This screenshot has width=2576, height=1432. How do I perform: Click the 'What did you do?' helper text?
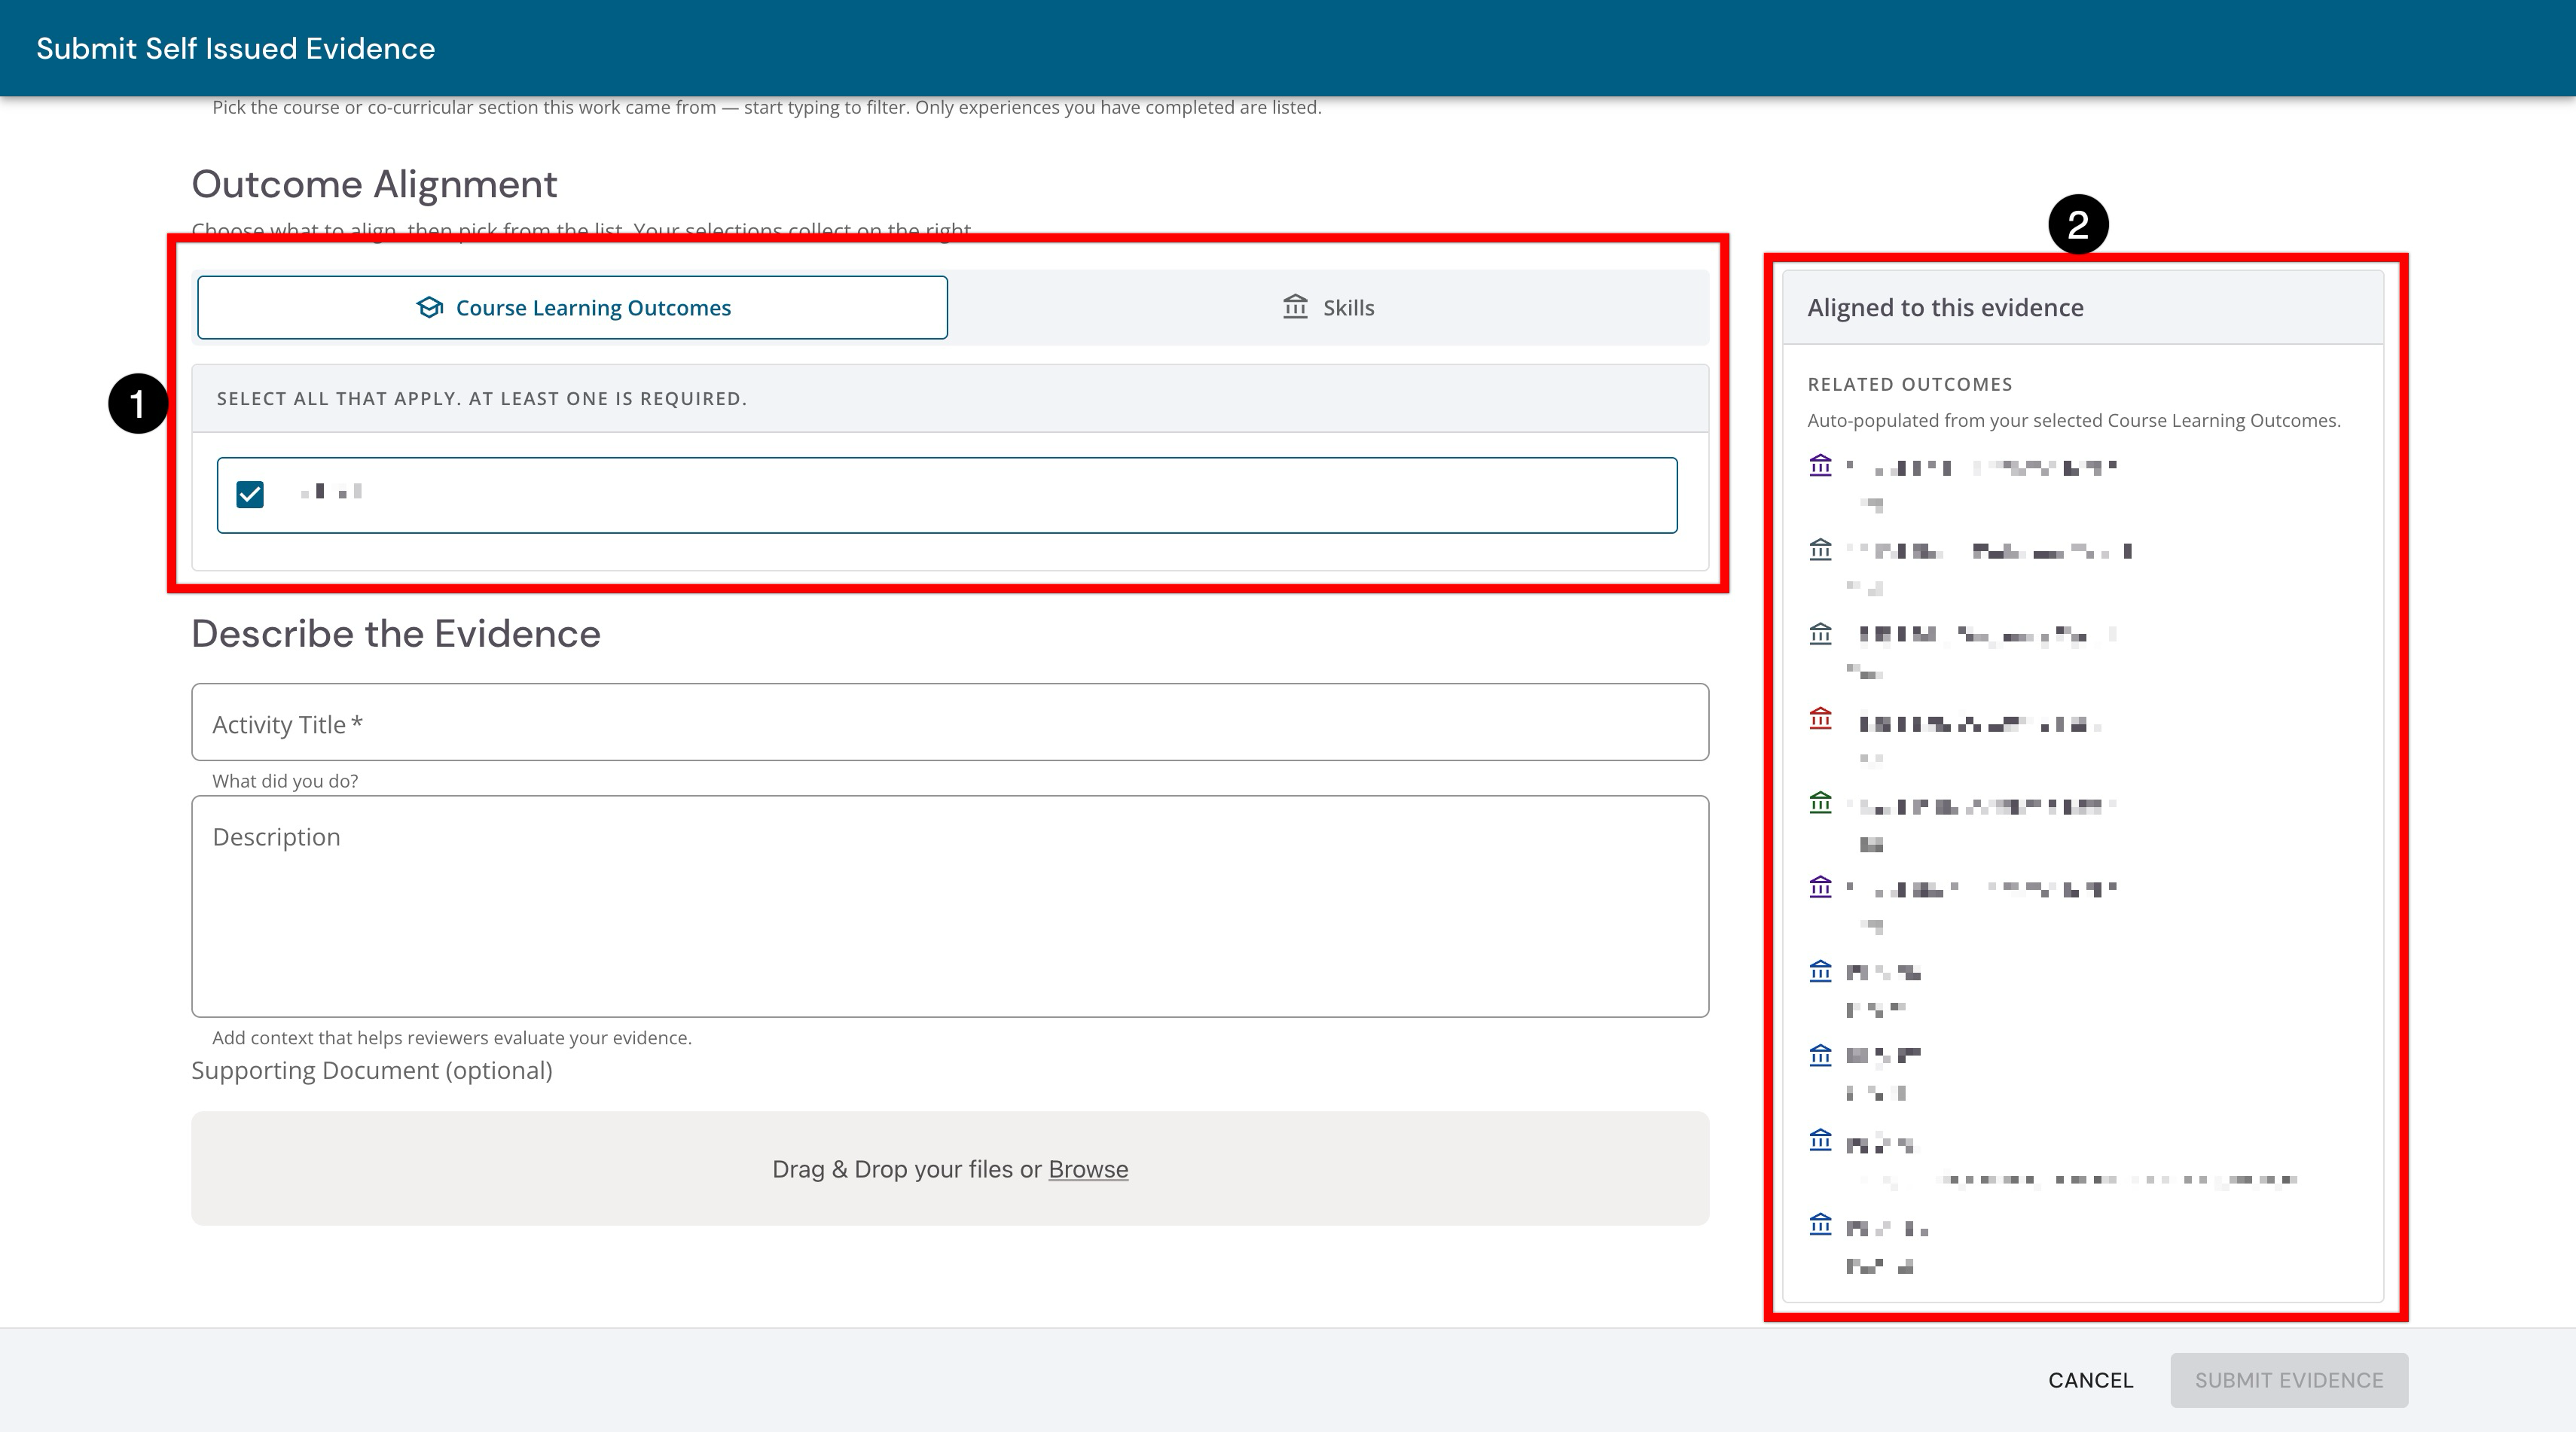pos(285,782)
